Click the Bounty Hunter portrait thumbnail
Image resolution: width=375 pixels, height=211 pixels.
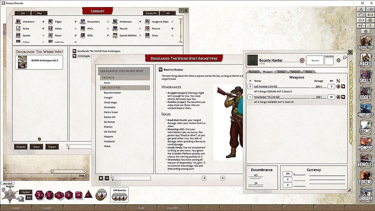pyautogui.click(x=253, y=60)
